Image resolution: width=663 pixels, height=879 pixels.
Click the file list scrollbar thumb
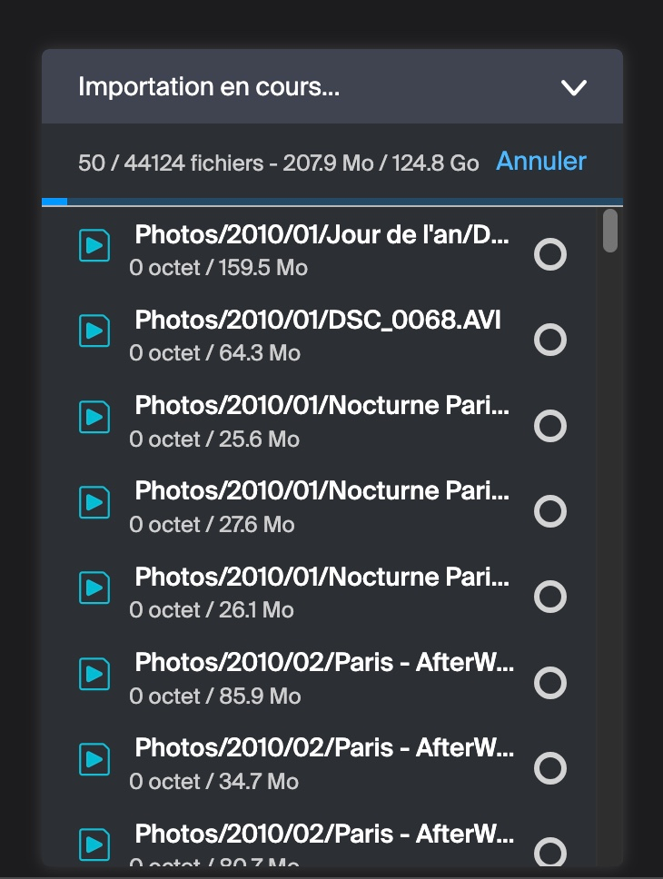click(x=610, y=231)
